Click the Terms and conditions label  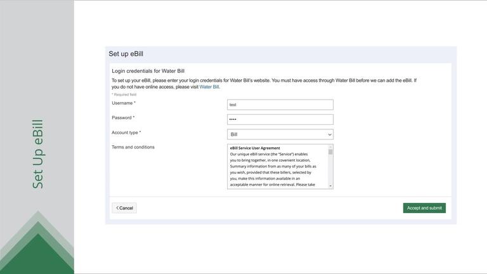pos(133,147)
